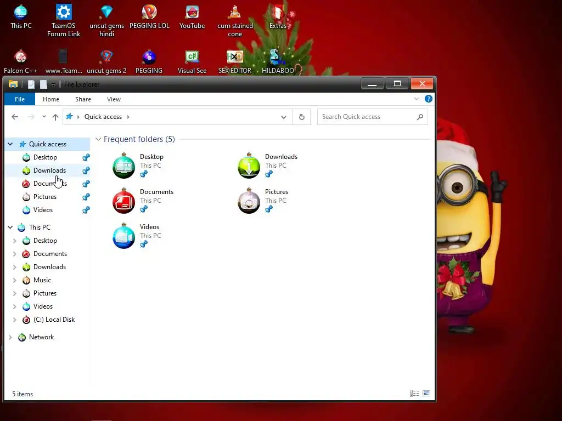Viewport: 562px width, 421px height.
Task: Click the YouTube desktop shortcut
Action: 192,17
